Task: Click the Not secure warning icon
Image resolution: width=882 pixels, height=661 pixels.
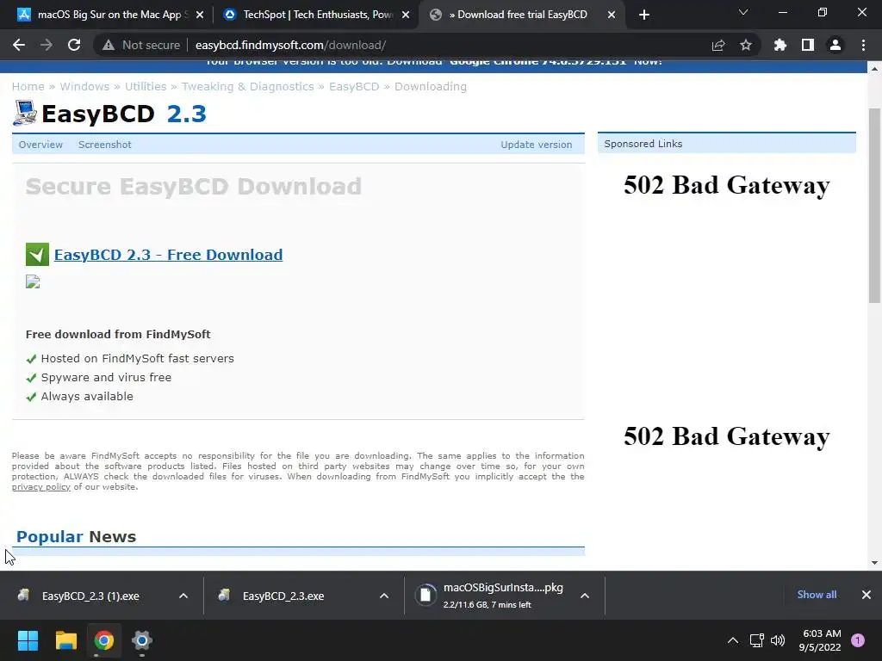Action: pyautogui.click(x=109, y=45)
